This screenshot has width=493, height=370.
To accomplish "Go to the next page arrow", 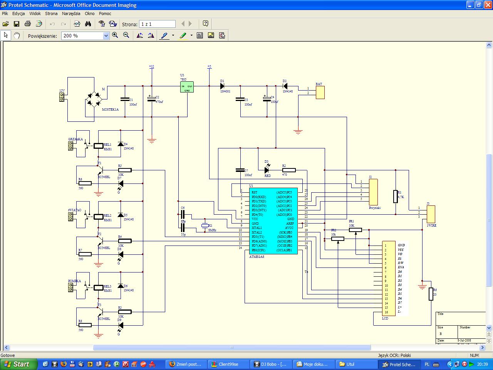I will [x=190, y=24].
